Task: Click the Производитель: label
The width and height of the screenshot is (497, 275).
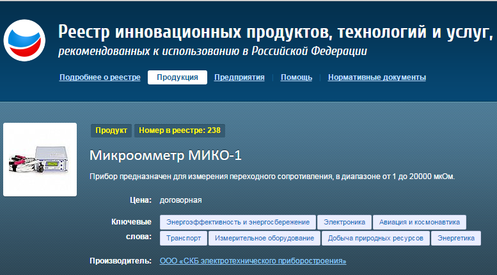Action: (x=120, y=261)
